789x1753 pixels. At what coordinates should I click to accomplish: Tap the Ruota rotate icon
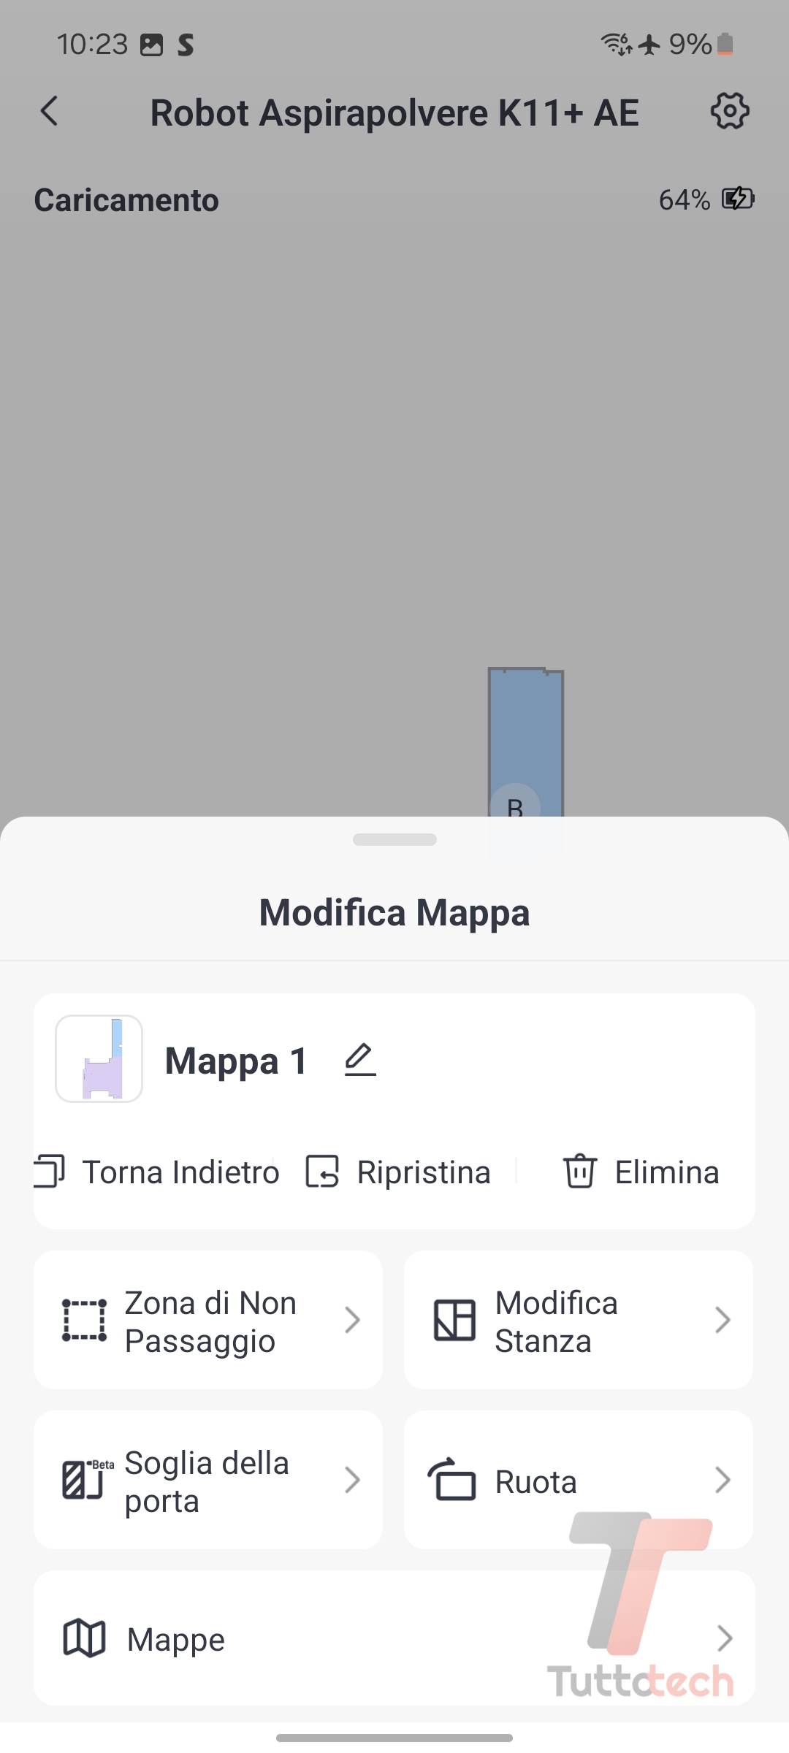[x=452, y=1480]
